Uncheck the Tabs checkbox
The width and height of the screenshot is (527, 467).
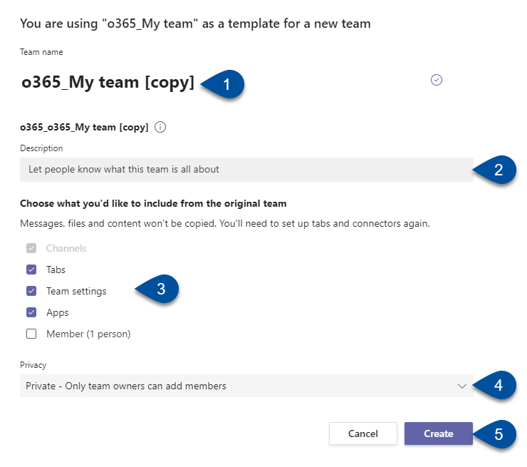pyautogui.click(x=31, y=270)
